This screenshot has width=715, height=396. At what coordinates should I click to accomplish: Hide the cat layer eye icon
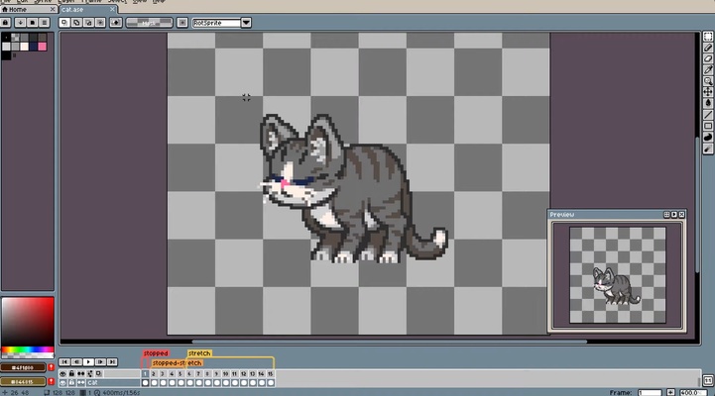62,383
